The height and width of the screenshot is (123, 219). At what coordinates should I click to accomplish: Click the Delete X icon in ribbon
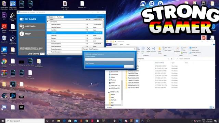pyautogui.click(x=149, y=49)
